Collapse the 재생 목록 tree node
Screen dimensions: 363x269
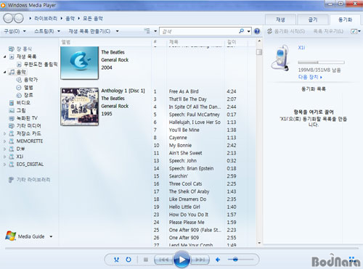pos(5,57)
